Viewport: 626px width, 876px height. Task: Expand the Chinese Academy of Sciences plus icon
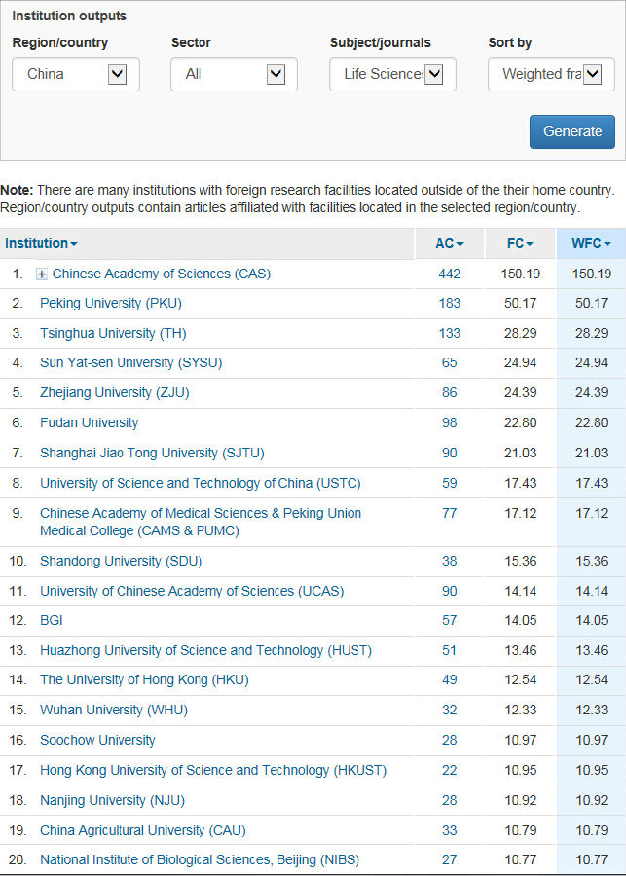pyautogui.click(x=42, y=274)
